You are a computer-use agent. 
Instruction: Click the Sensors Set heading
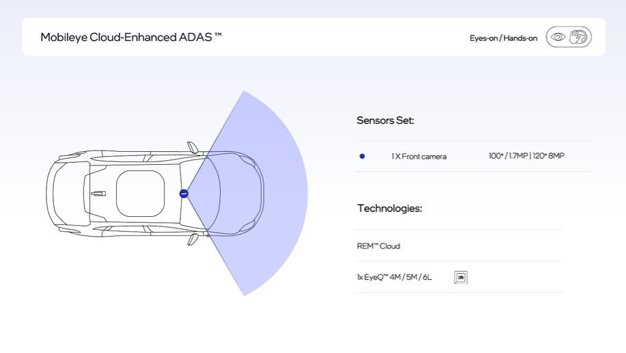pyautogui.click(x=385, y=120)
